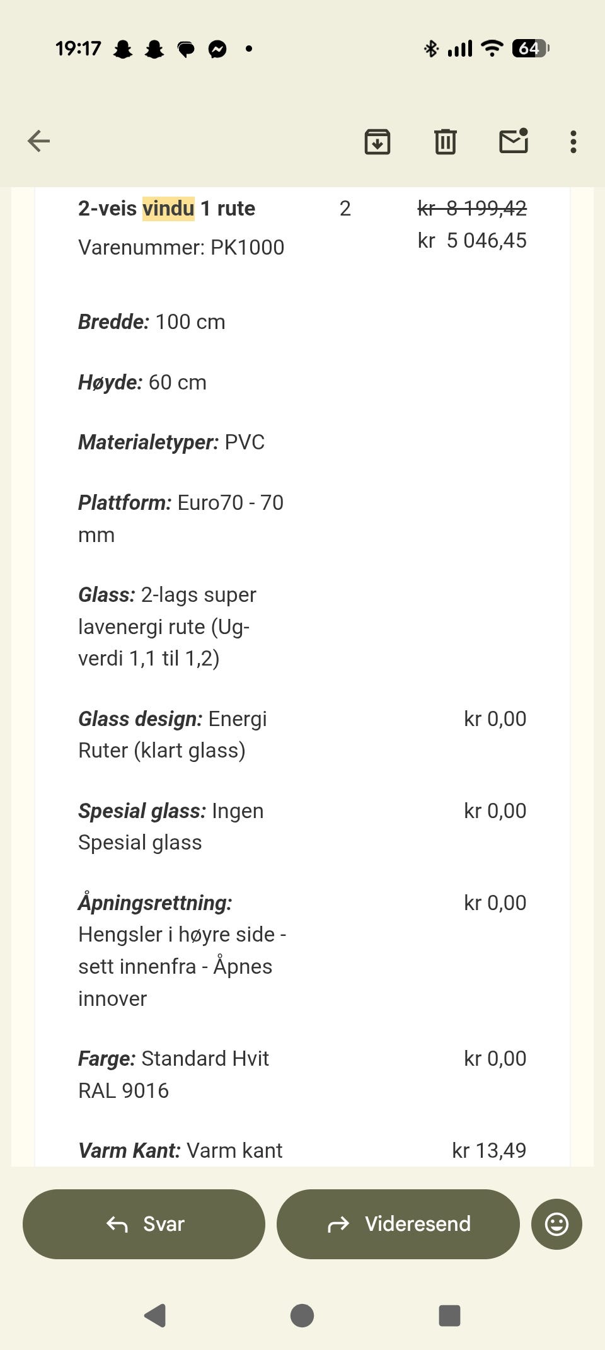
Task: Delete this email with the trash icon
Action: (x=446, y=142)
